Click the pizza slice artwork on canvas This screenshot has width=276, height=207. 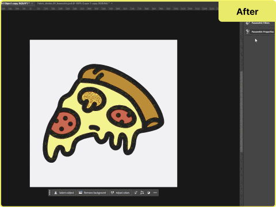pyautogui.click(x=103, y=113)
